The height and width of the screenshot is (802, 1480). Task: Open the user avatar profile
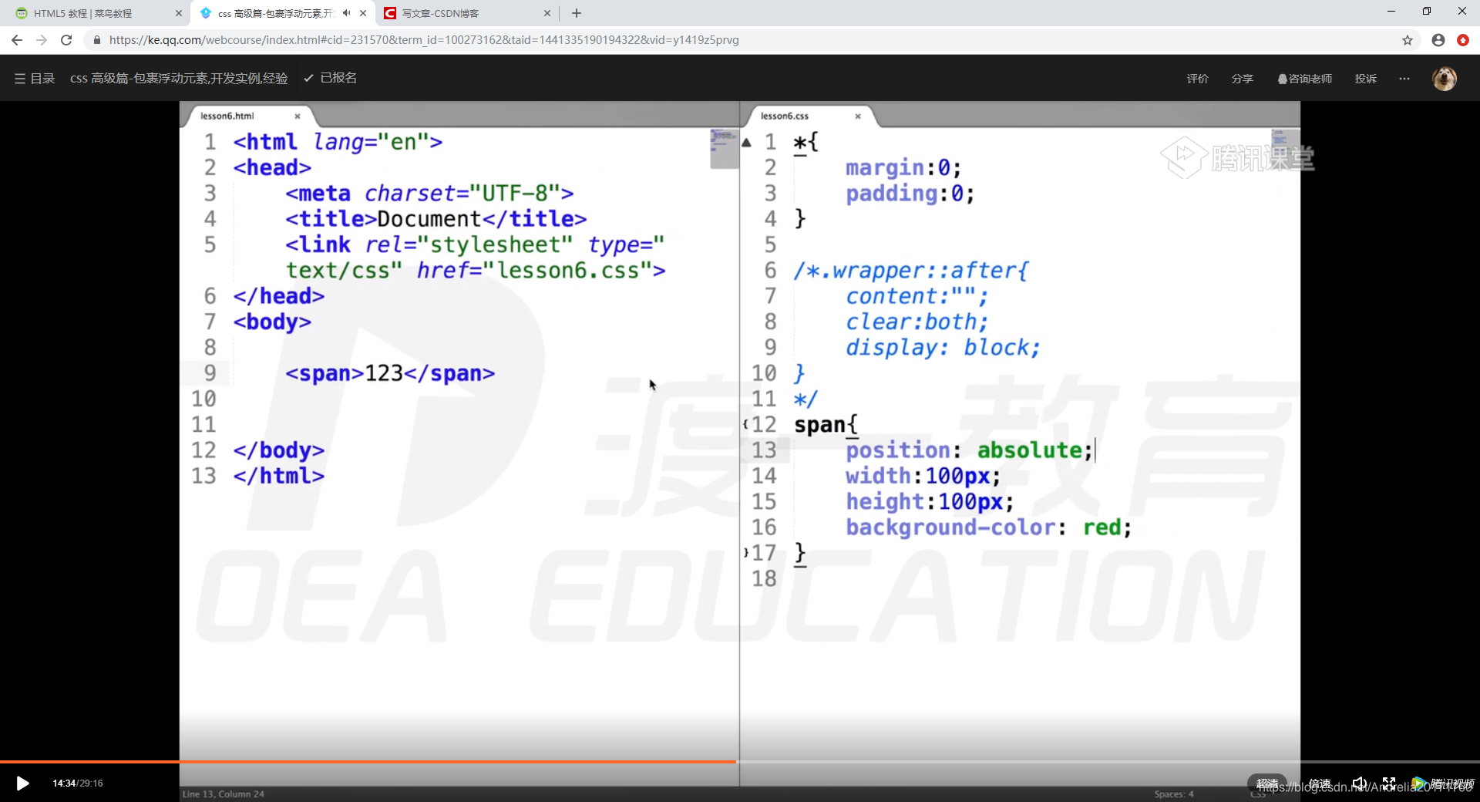(x=1444, y=79)
